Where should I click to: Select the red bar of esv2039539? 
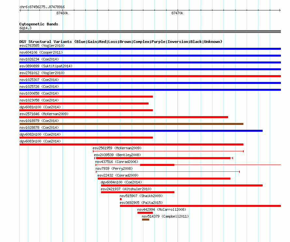163,158
